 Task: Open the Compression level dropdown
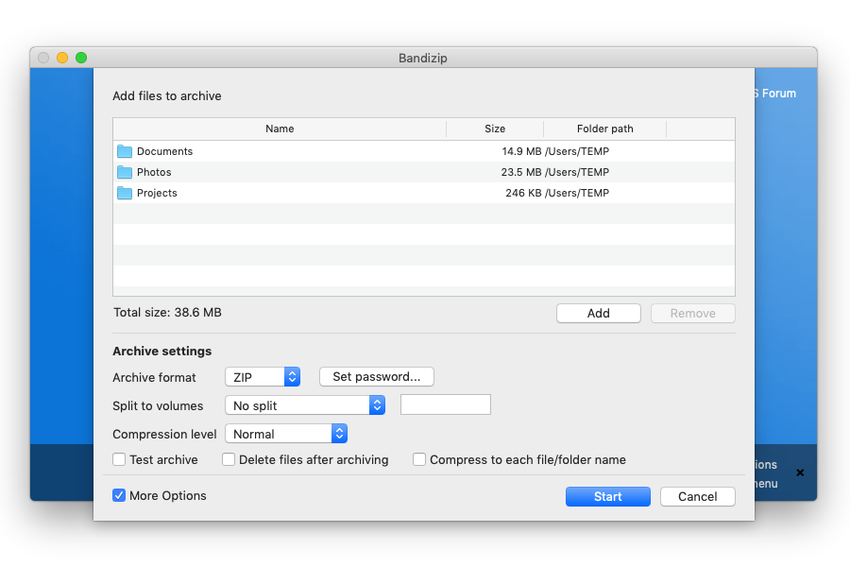point(286,434)
